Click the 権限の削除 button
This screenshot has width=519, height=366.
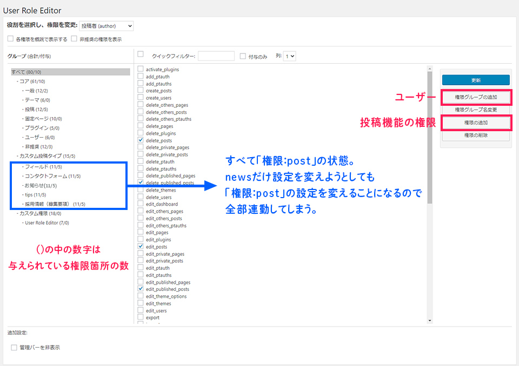pyautogui.click(x=476, y=135)
